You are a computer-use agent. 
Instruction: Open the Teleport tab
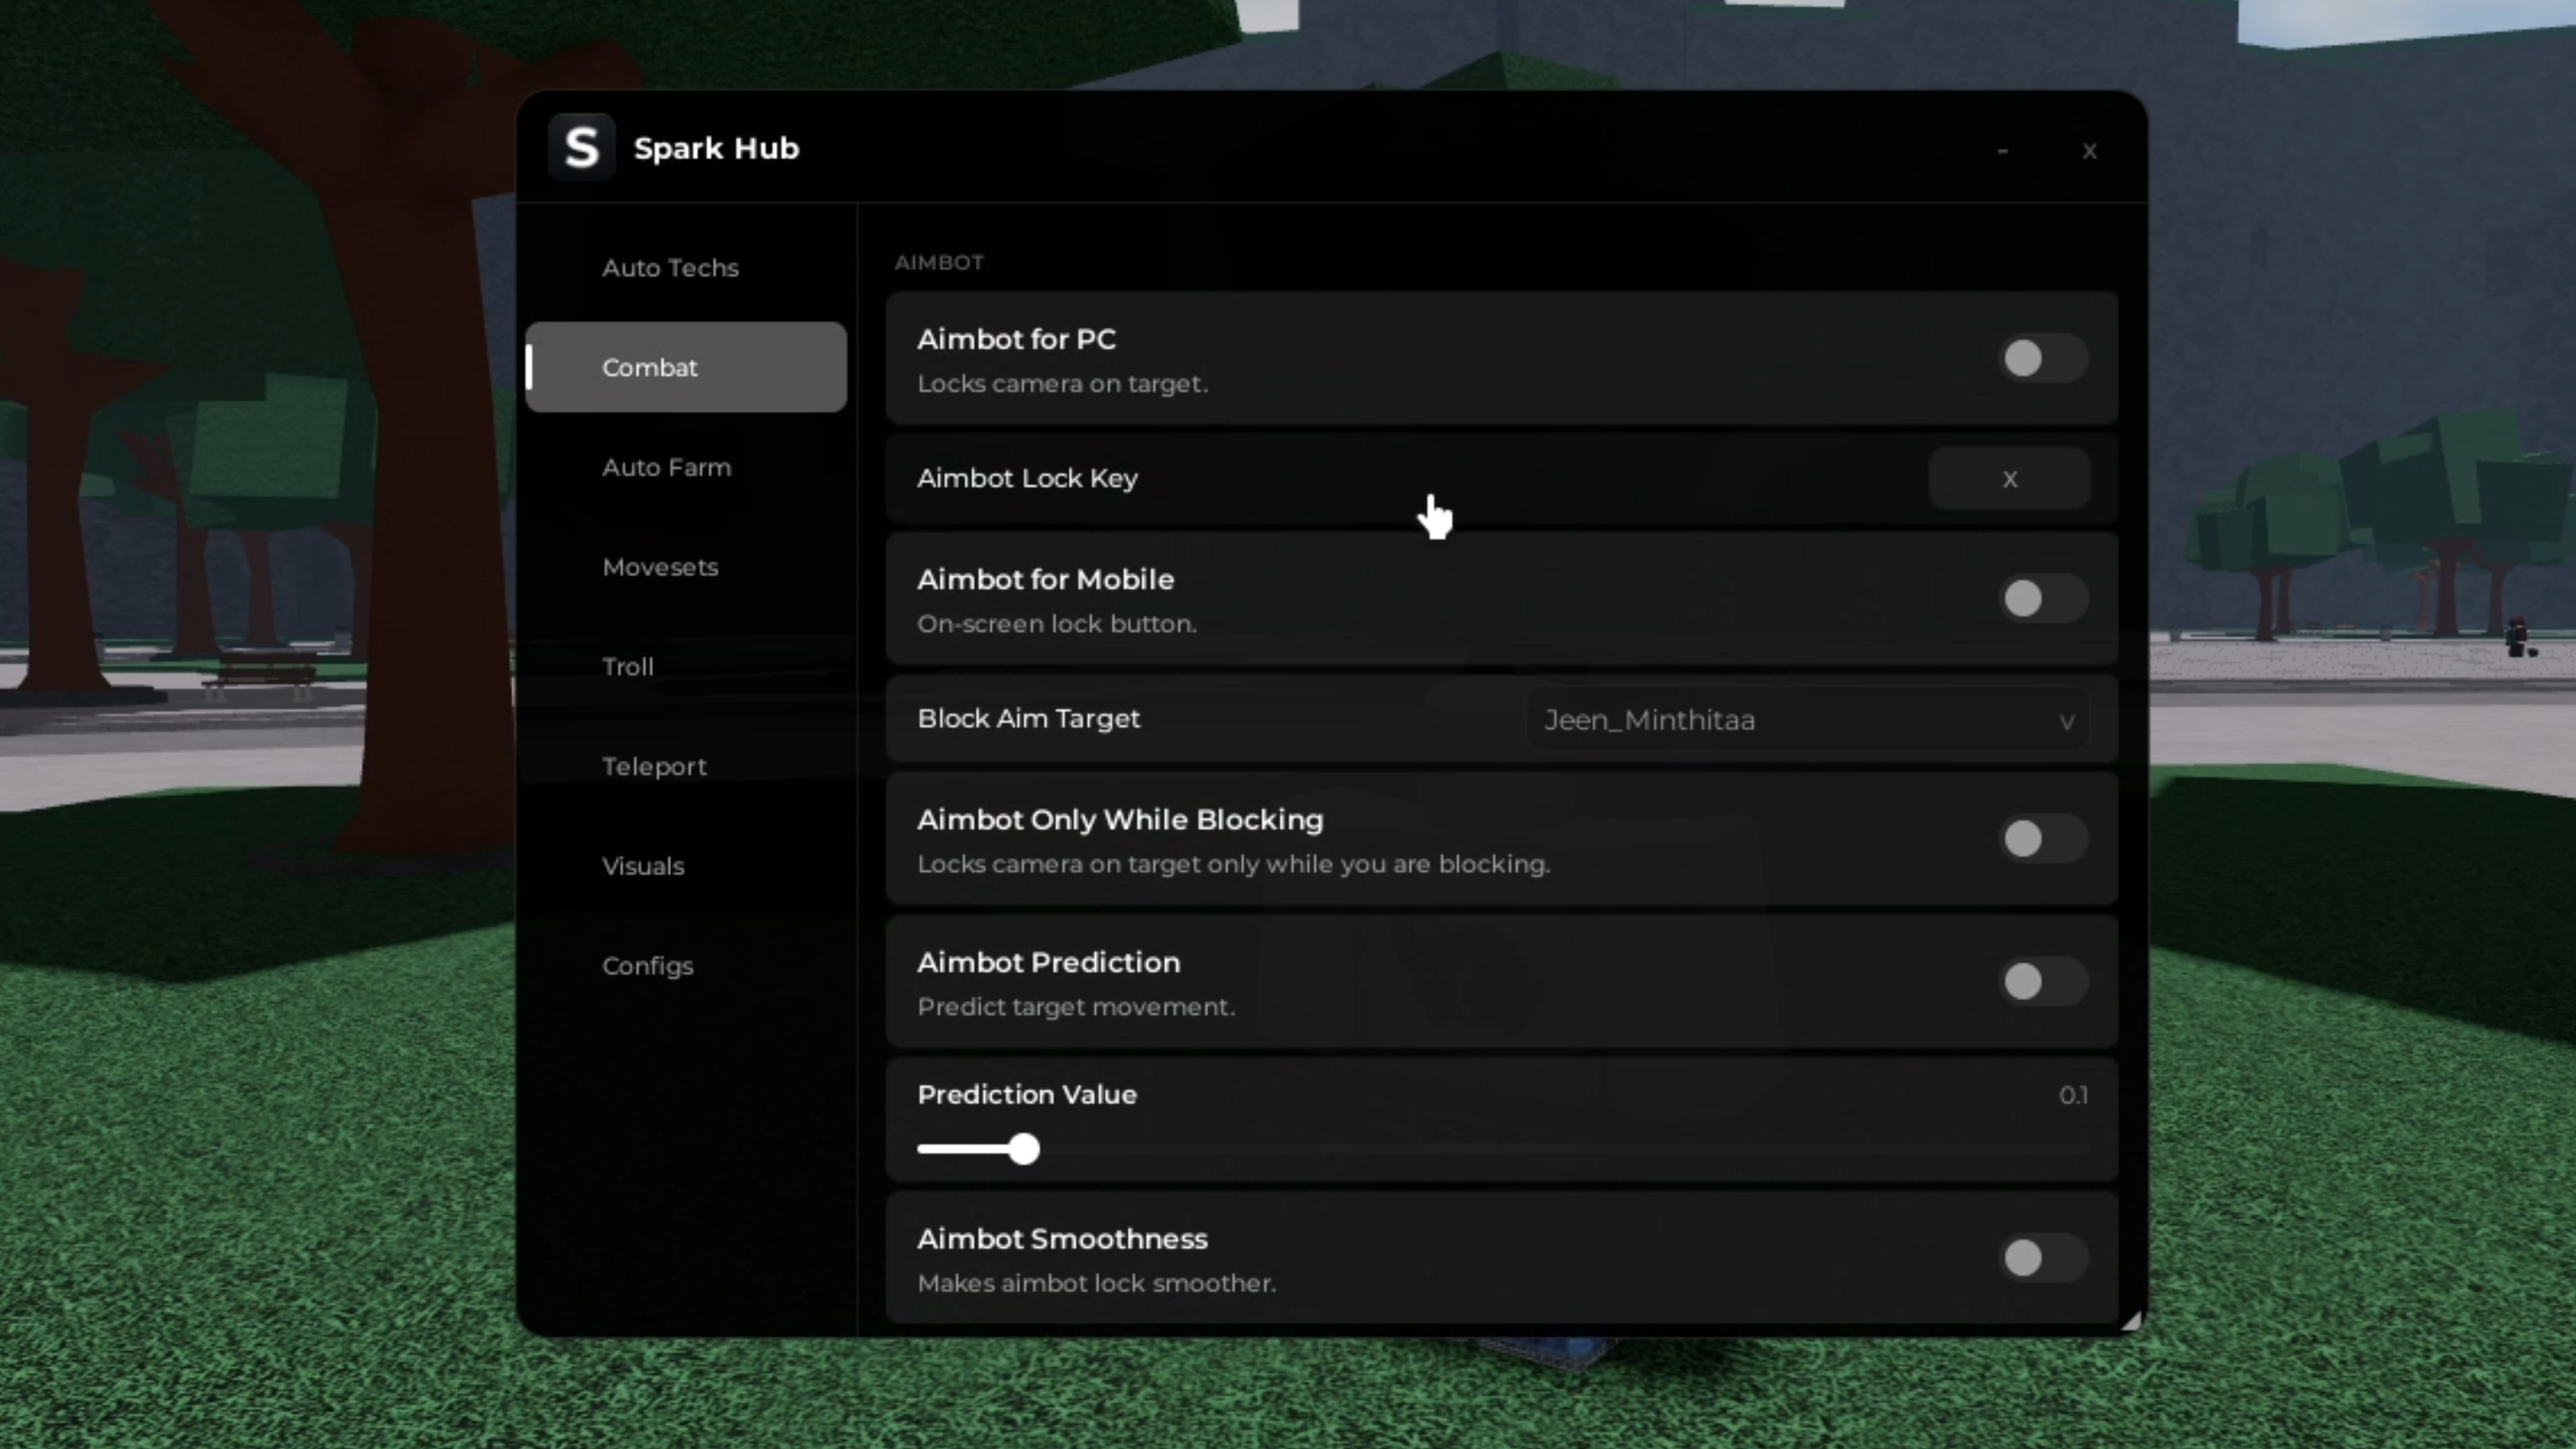coord(686,767)
